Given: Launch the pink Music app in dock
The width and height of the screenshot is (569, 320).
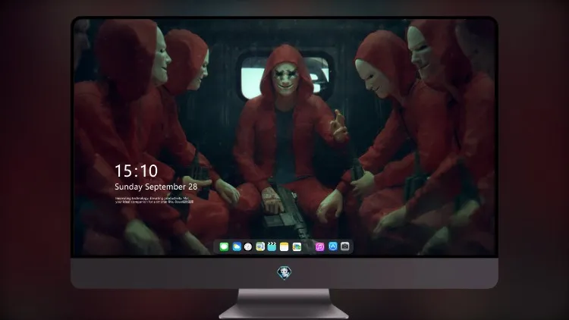Looking at the screenshot, I should [319, 247].
